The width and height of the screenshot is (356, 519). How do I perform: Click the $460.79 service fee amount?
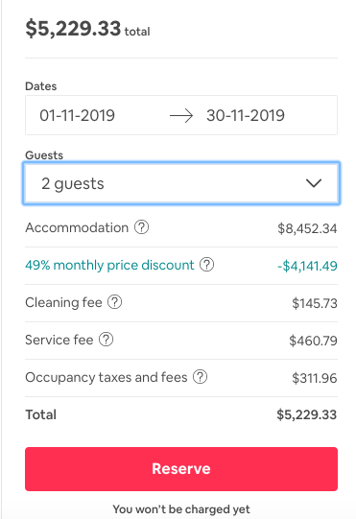pyautogui.click(x=313, y=341)
